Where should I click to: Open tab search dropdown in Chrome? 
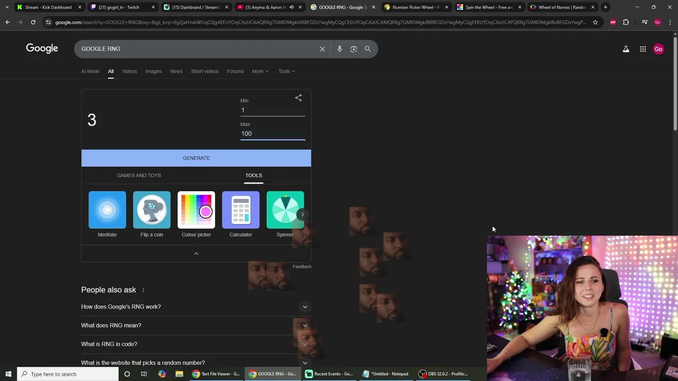tap(6, 7)
